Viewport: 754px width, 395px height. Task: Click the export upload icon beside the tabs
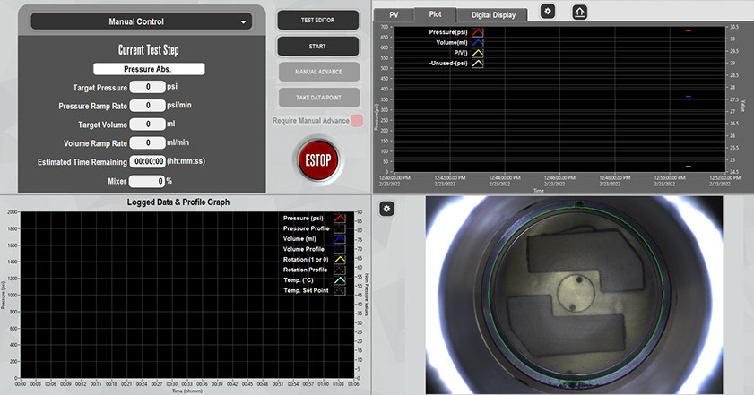[580, 12]
